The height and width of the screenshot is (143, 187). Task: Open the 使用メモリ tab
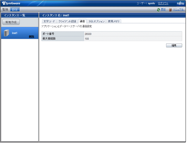click(114, 21)
